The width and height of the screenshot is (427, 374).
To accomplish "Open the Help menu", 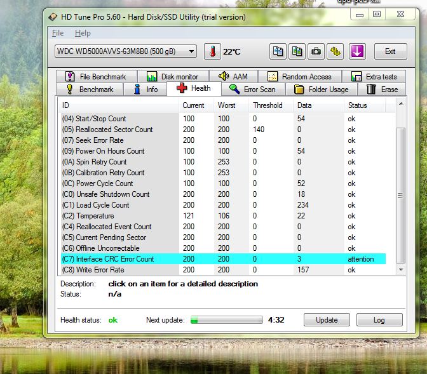I will 83,33.
